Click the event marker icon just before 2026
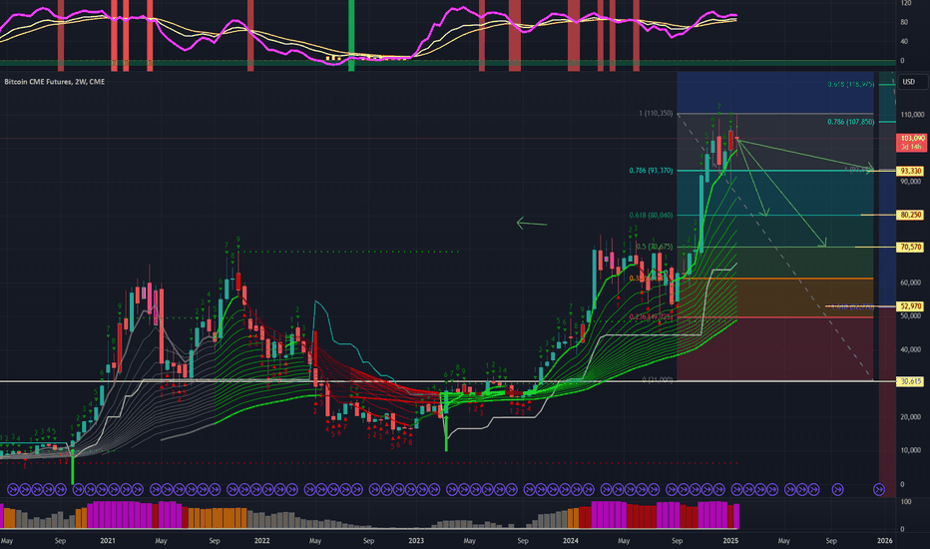The height and width of the screenshot is (549, 930). (878, 490)
